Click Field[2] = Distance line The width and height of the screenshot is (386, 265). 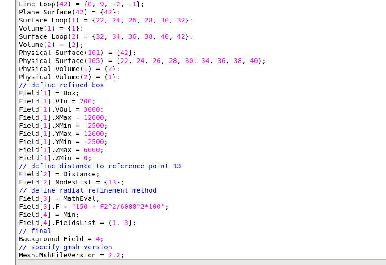pyautogui.click(x=58, y=174)
